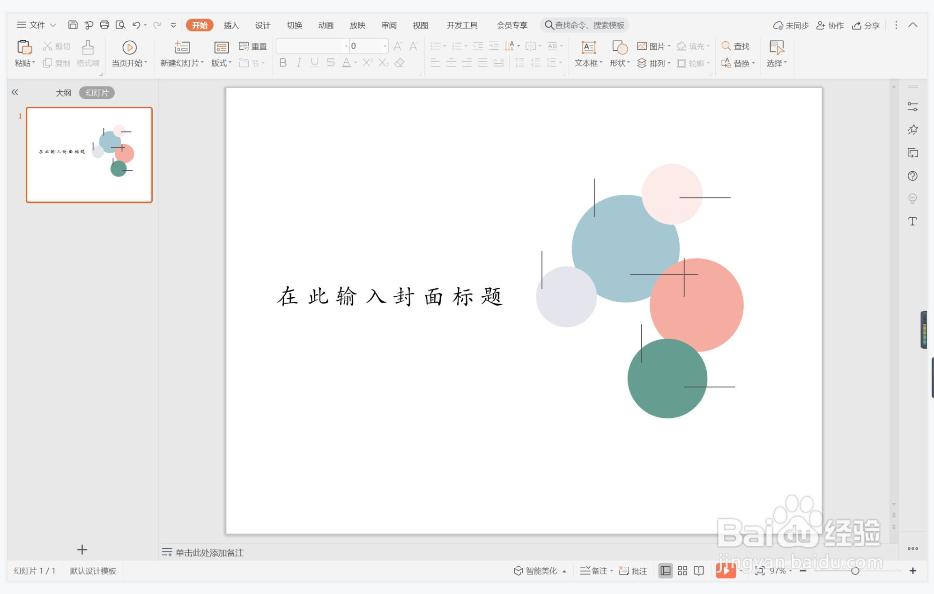Image resolution: width=934 pixels, height=594 pixels.
Task: Start slideshow with the 当页开始 icon
Action: point(129,52)
